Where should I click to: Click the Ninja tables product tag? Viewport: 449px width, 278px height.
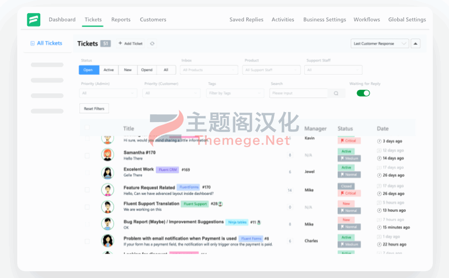point(237,222)
